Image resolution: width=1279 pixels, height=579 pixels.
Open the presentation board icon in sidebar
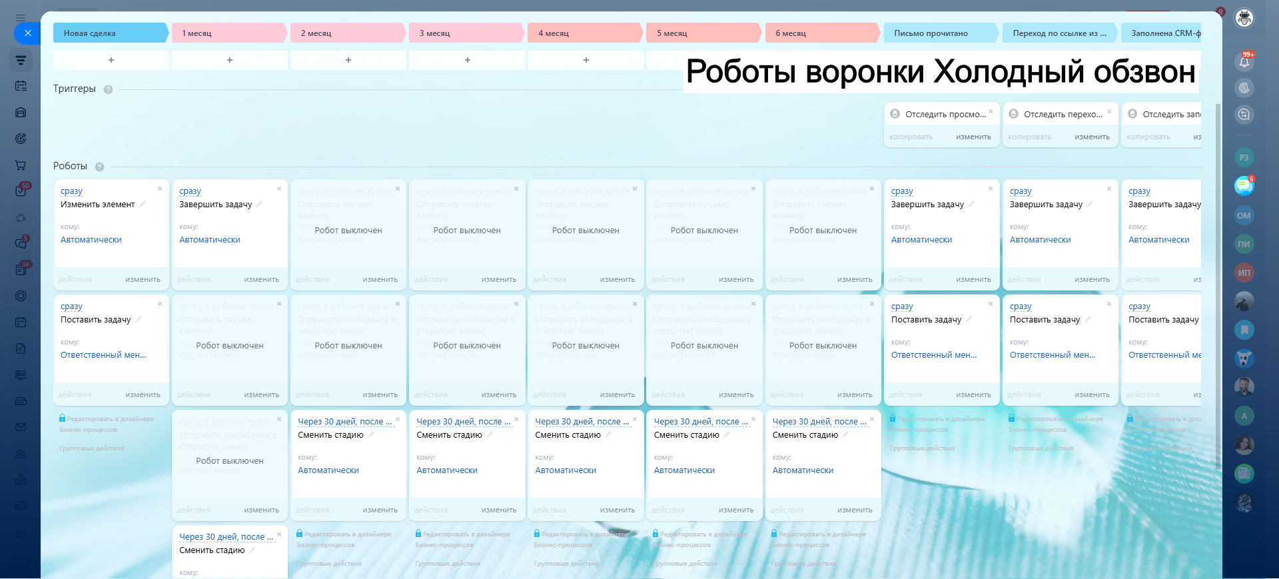21,375
